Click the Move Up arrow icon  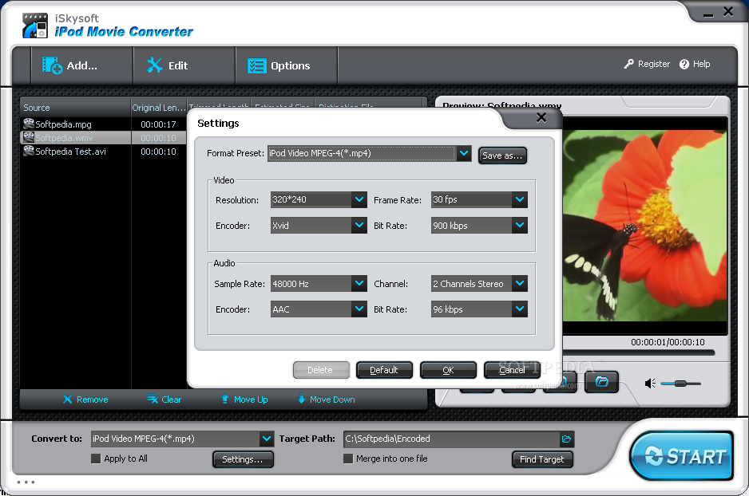coord(225,399)
